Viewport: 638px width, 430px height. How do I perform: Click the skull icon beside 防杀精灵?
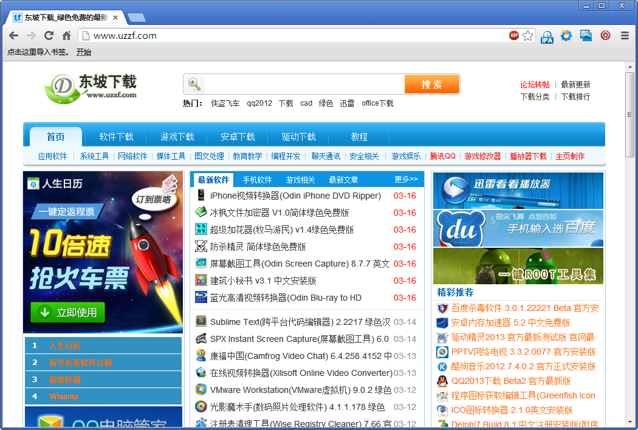tap(201, 246)
